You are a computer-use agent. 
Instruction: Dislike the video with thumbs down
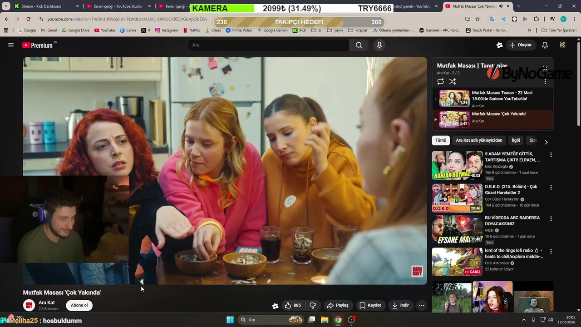313,306
